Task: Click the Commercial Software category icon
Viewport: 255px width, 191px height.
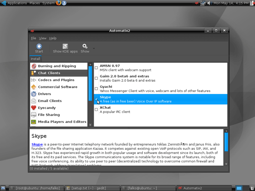Action: click(34, 87)
